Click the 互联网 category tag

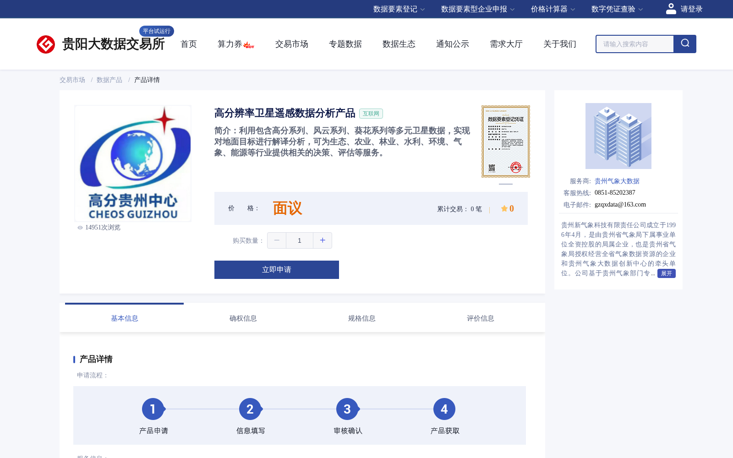371,114
